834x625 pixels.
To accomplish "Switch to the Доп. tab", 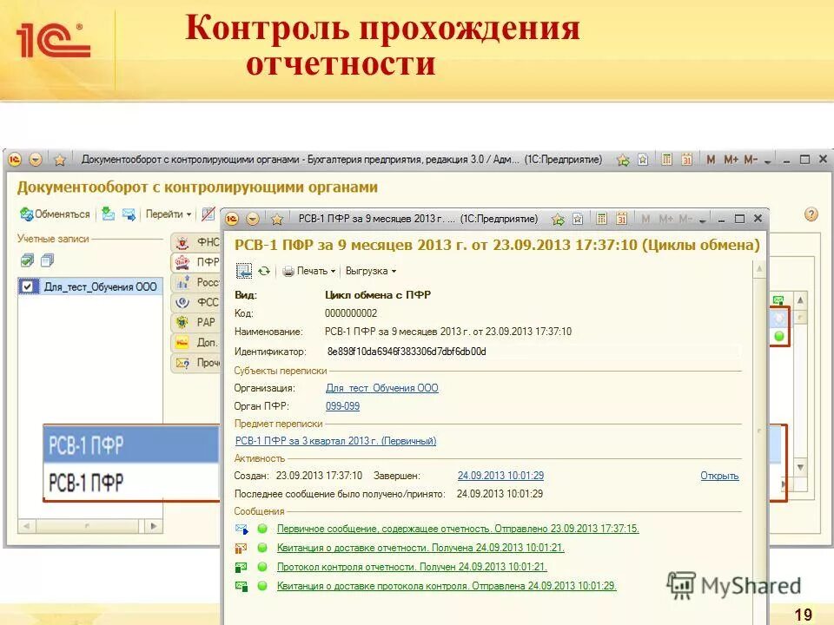I will pos(195,342).
